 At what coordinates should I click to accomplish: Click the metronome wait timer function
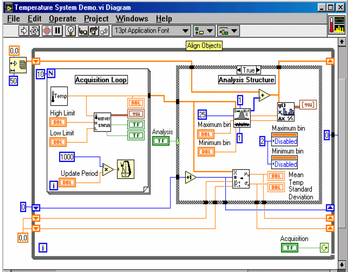pos(126,169)
